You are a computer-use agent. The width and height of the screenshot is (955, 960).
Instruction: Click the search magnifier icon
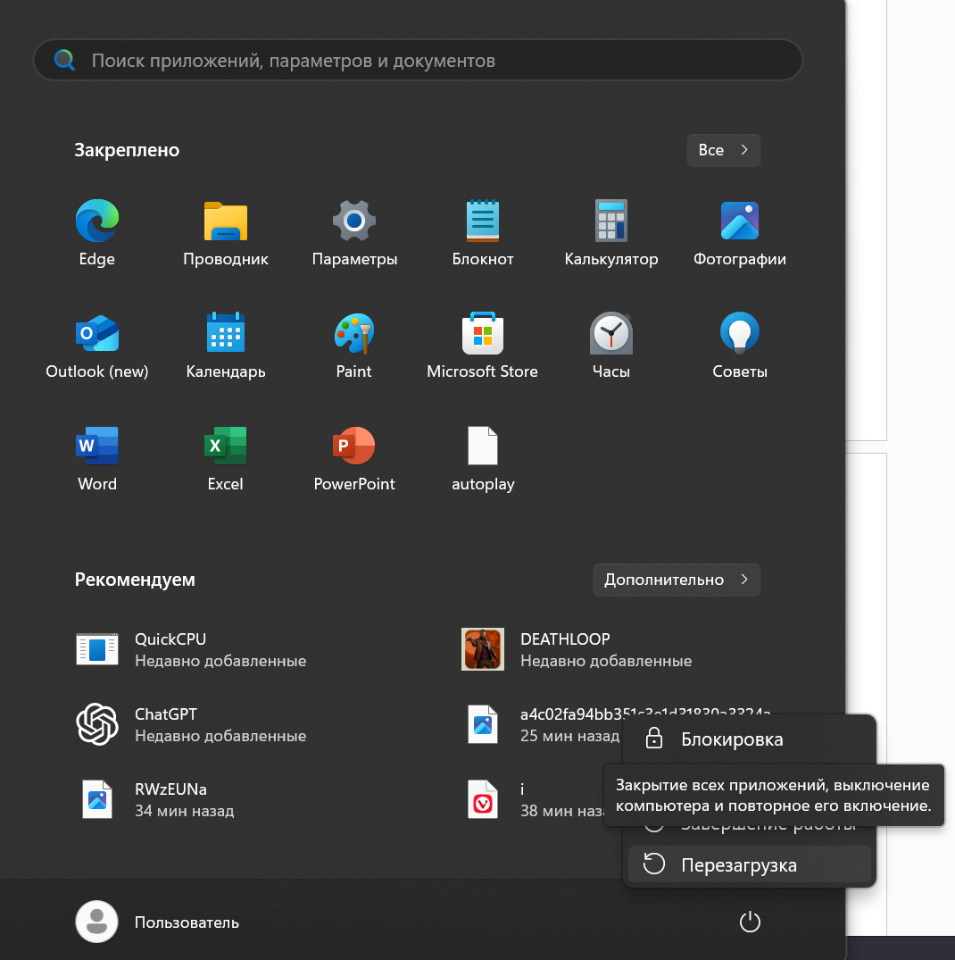click(64, 60)
